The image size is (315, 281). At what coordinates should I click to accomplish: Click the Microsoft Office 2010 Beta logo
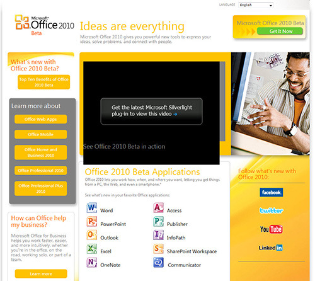click(45, 25)
